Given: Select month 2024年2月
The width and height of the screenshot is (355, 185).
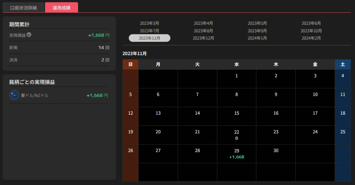Looking at the screenshot, I should (x=311, y=38).
